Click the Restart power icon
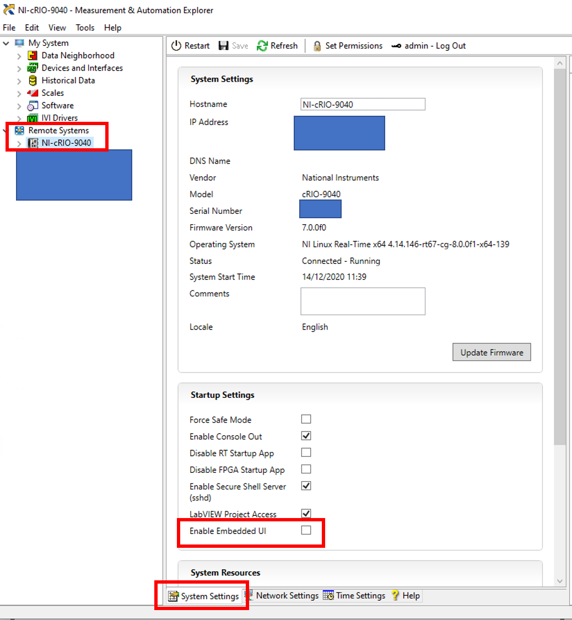This screenshot has width=572, height=620. pos(176,46)
